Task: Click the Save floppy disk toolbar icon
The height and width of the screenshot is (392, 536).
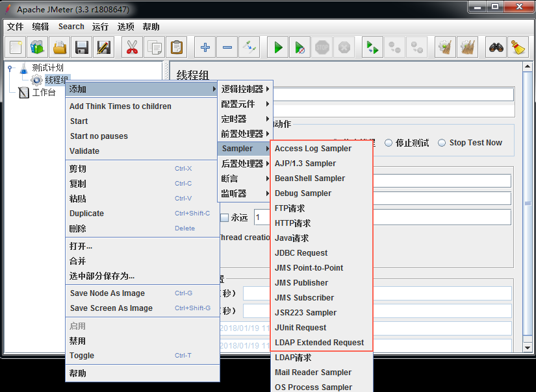Action: (x=82, y=47)
